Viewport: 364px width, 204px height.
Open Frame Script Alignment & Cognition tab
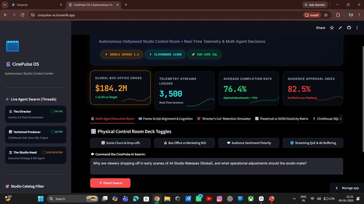click(x=166, y=119)
